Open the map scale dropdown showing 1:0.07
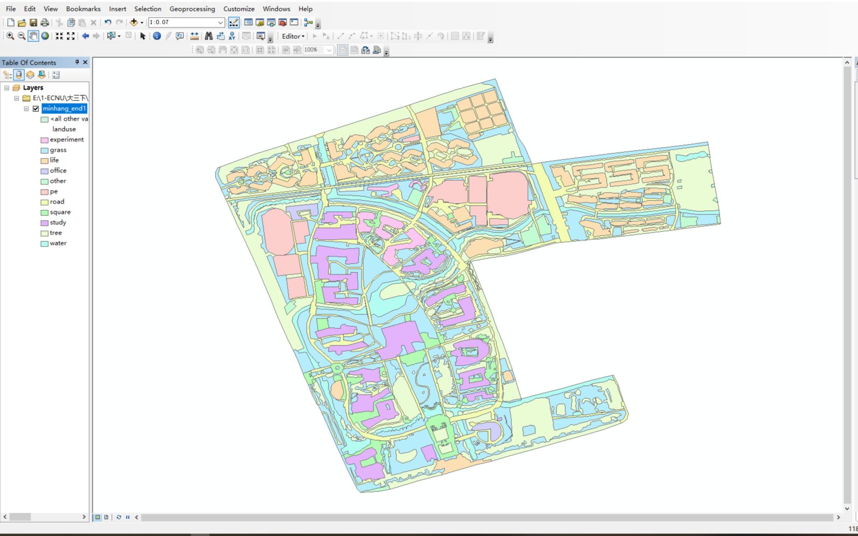The image size is (858, 536). (x=220, y=22)
